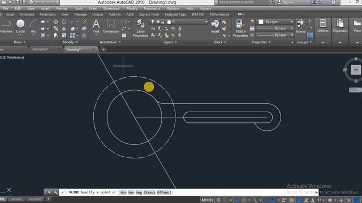
Task: Toggle Ortho mode in status bar
Action: pyautogui.click(x=237, y=200)
